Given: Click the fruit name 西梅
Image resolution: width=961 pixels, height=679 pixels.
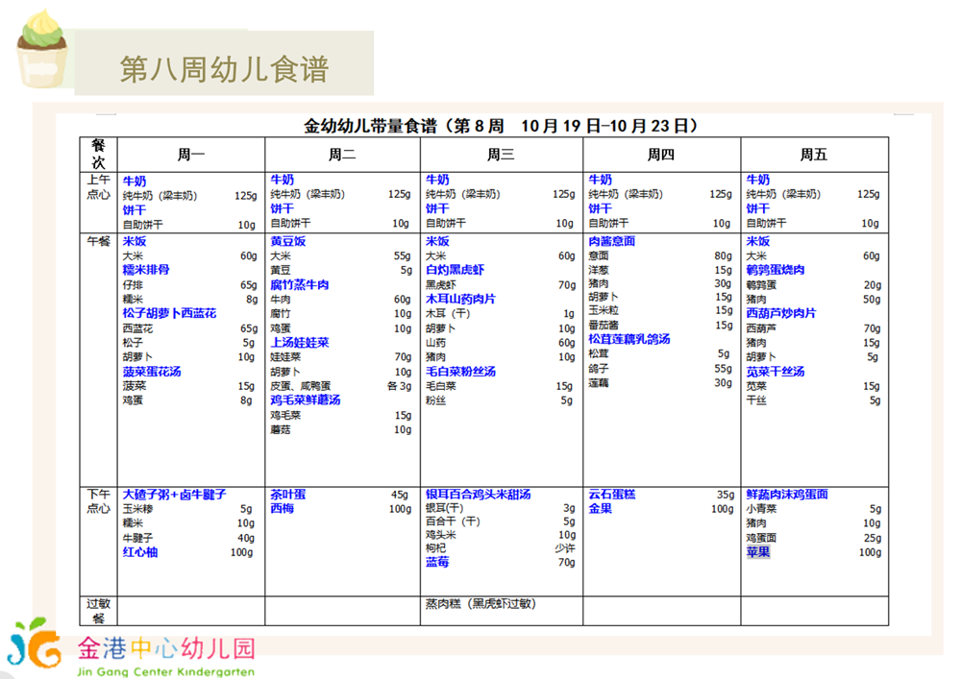Looking at the screenshot, I should pyautogui.click(x=282, y=509).
